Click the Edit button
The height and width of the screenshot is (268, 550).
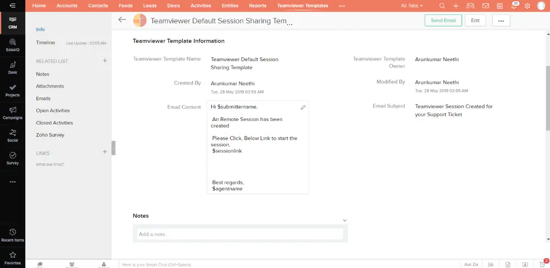(475, 20)
